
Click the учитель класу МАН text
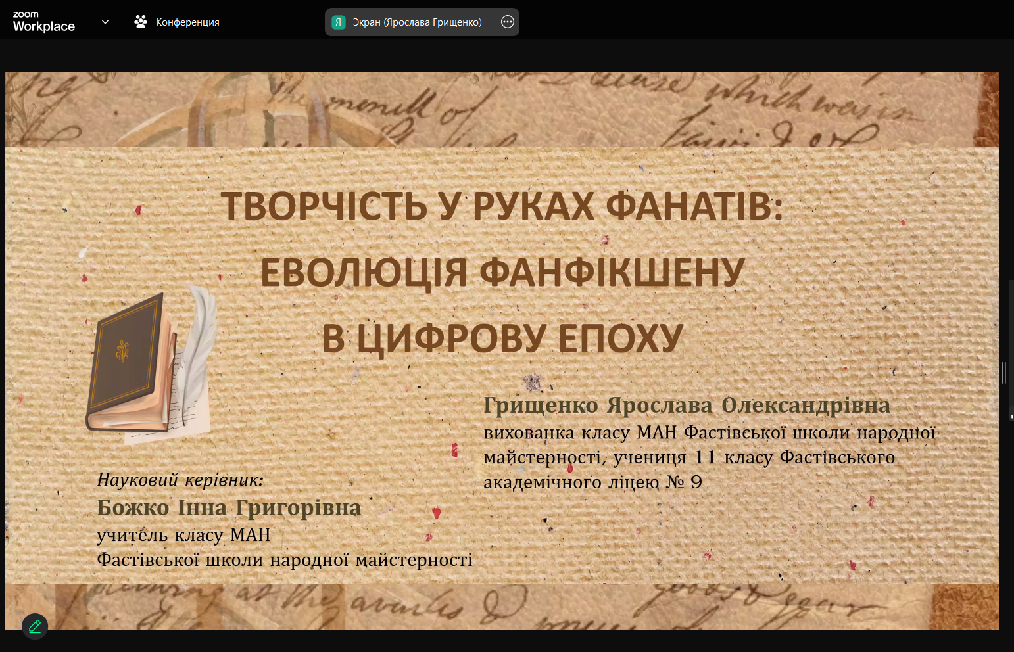pos(183,535)
